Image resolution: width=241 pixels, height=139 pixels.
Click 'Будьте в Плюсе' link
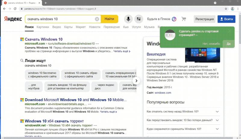pyautogui.click(x=159, y=19)
